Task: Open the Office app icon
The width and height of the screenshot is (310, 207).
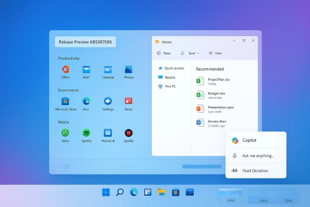Action: [x=66, y=70]
